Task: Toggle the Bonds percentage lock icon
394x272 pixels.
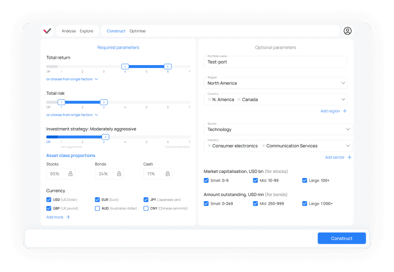Action: pos(119,174)
